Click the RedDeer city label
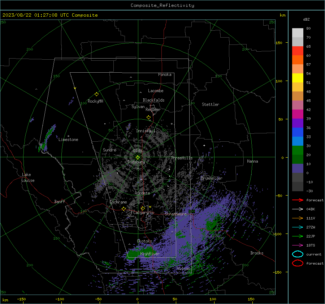This screenshot has width=325, height=304. (153, 110)
